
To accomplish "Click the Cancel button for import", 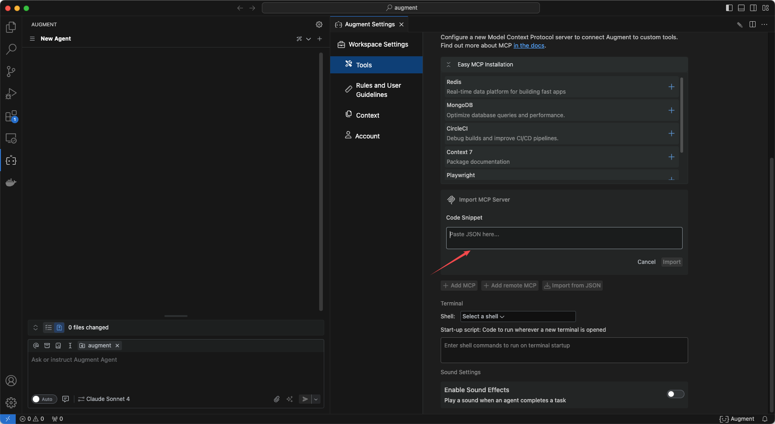I will coord(646,262).
